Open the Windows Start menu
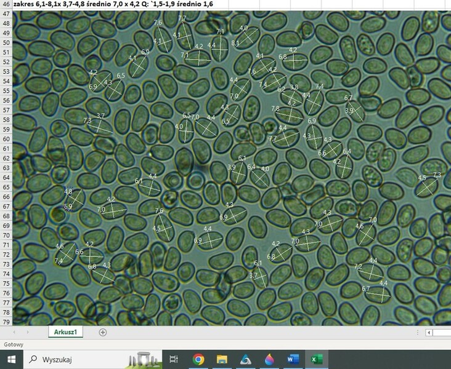This screenshot has height=369, width=451. point(11,359)
